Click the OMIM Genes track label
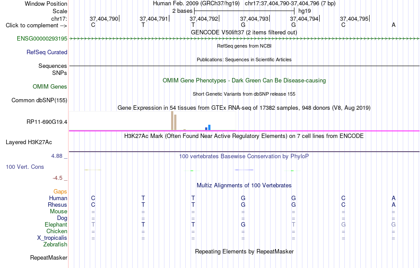420x268 pixels. [50, 87]
